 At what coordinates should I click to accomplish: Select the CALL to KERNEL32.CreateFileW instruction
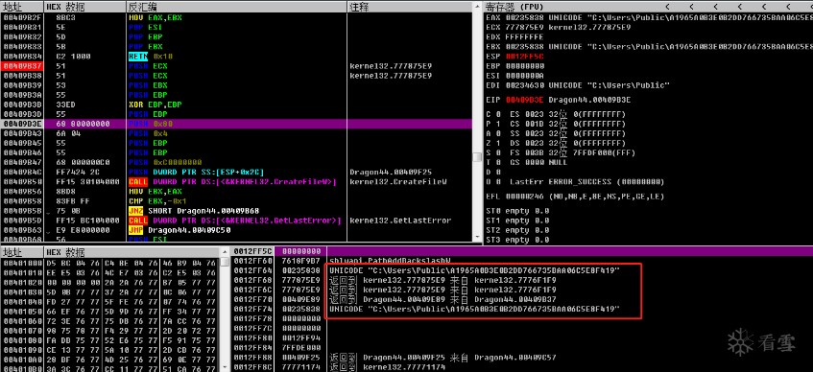click(232, 182)
